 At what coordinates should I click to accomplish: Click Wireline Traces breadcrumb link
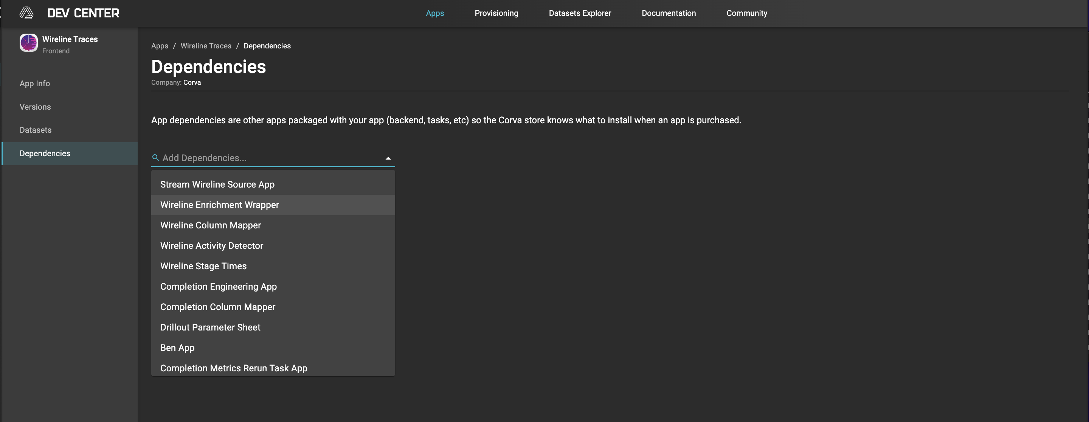206,46
